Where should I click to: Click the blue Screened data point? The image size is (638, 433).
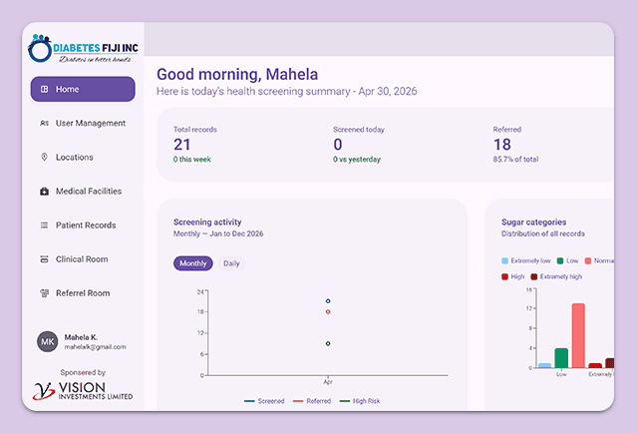(328, 301)
